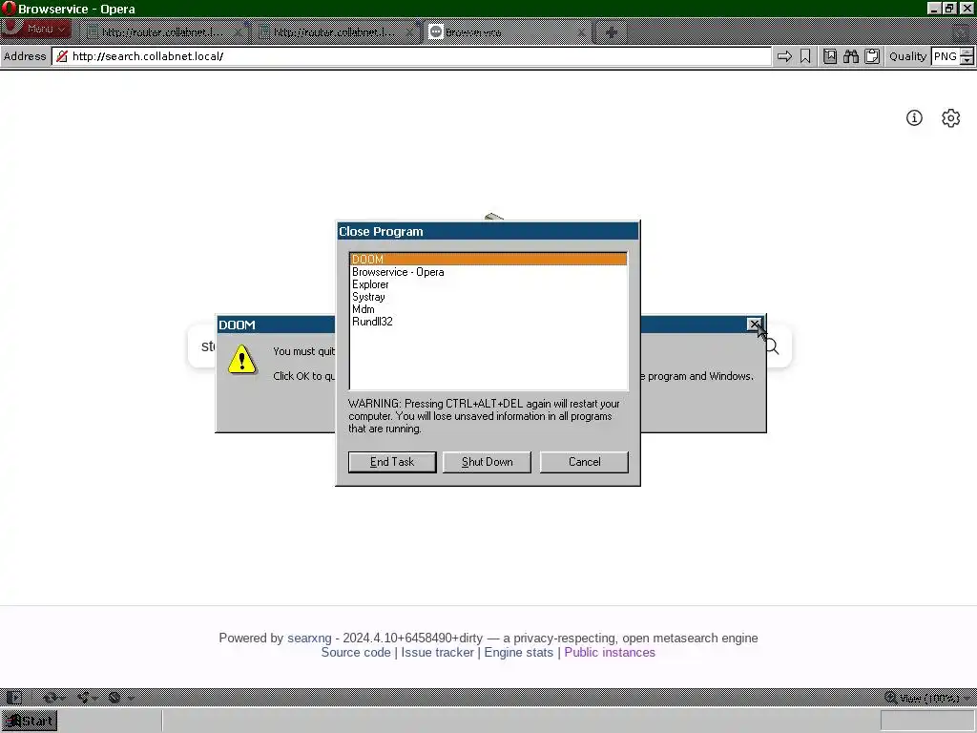
Task: Click the Shut Down button
Action: click(488, 462)
